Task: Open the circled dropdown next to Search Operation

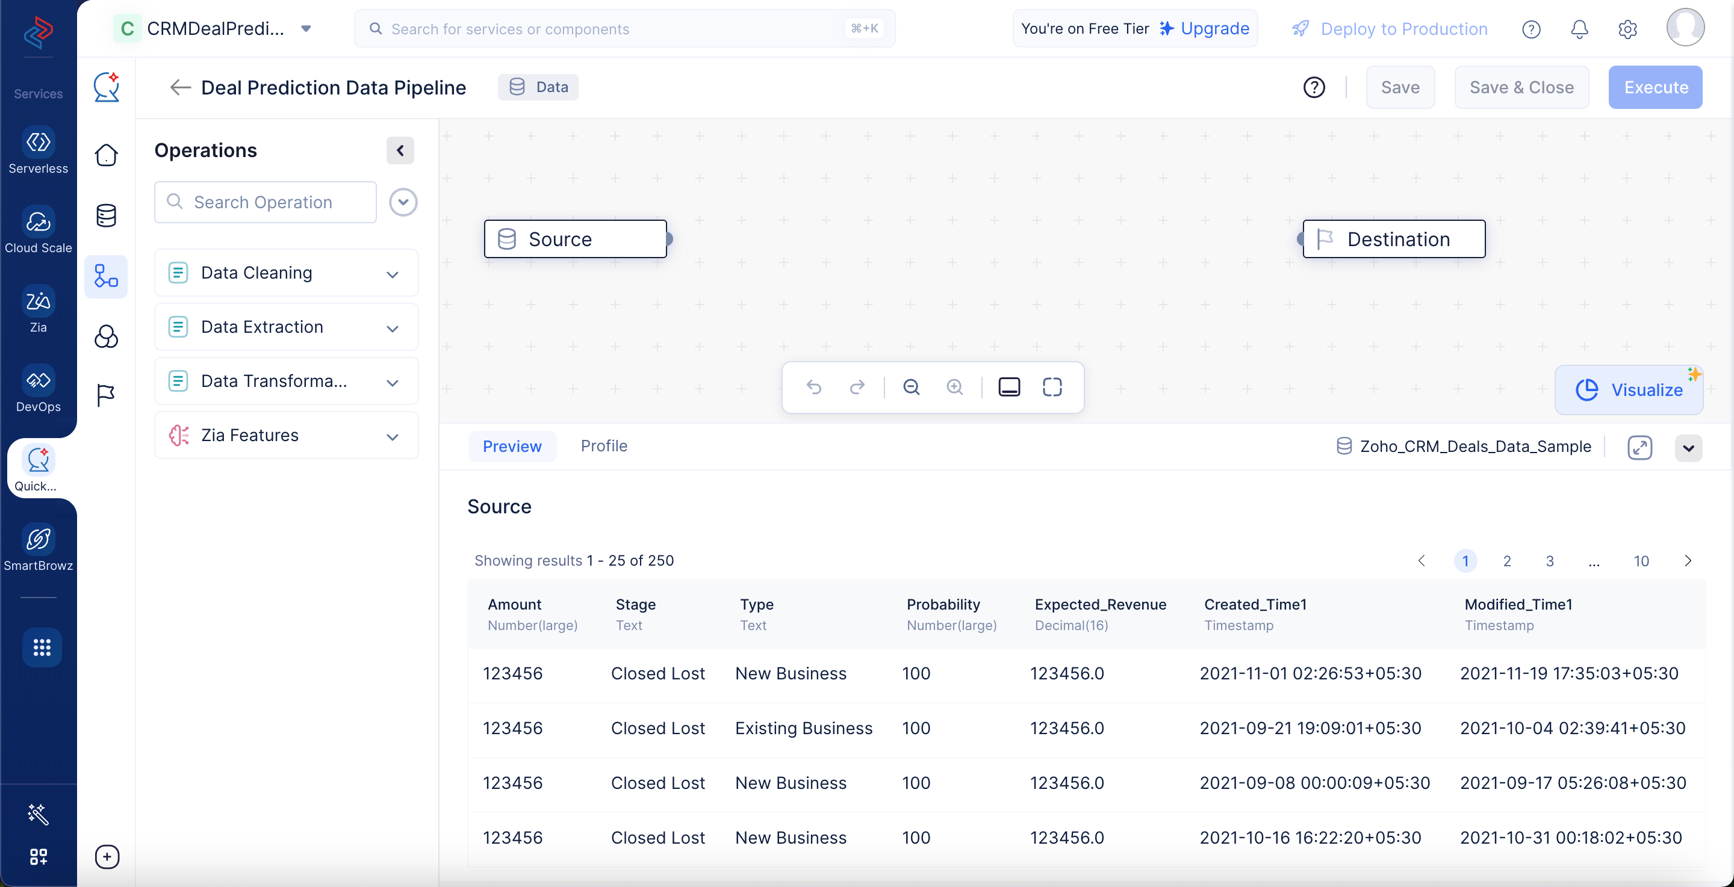Action: point(403,202)
